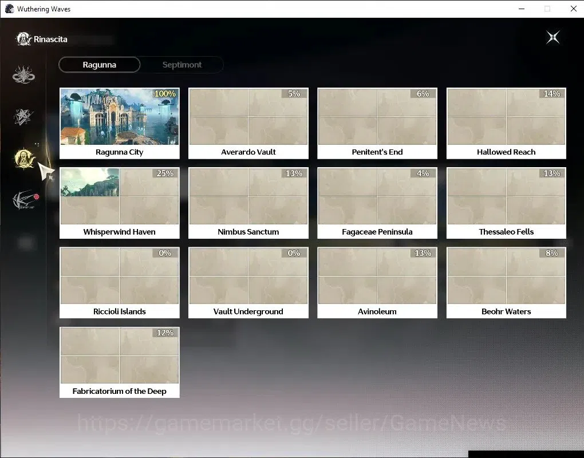
Task: Open the Fabricatorium of the Deep card
Action: (x=120, y=362)
